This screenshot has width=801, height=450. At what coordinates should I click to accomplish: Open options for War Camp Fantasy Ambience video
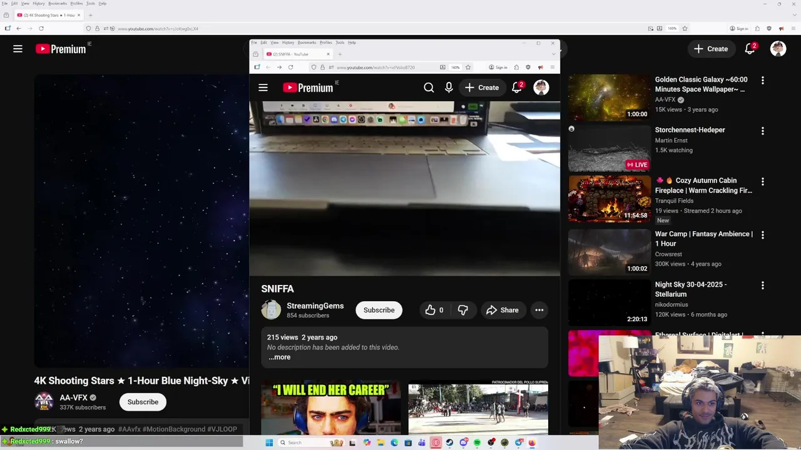tap(762, 234)
